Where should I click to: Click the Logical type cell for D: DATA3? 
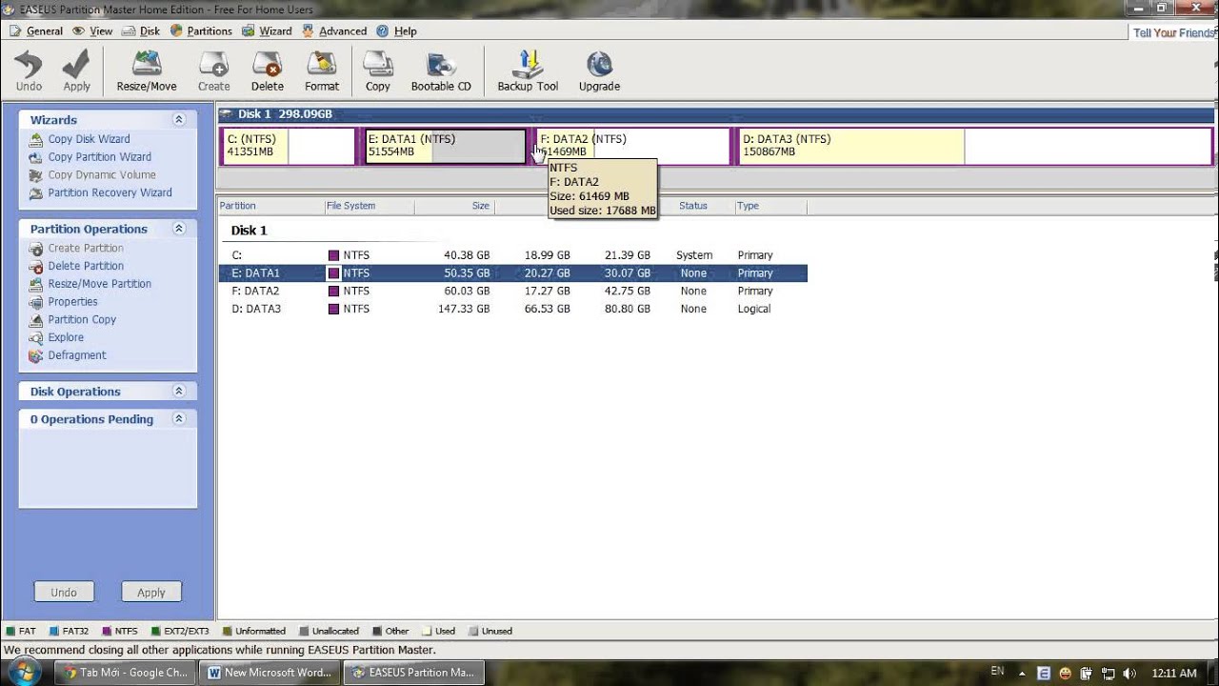coord(753,309)
